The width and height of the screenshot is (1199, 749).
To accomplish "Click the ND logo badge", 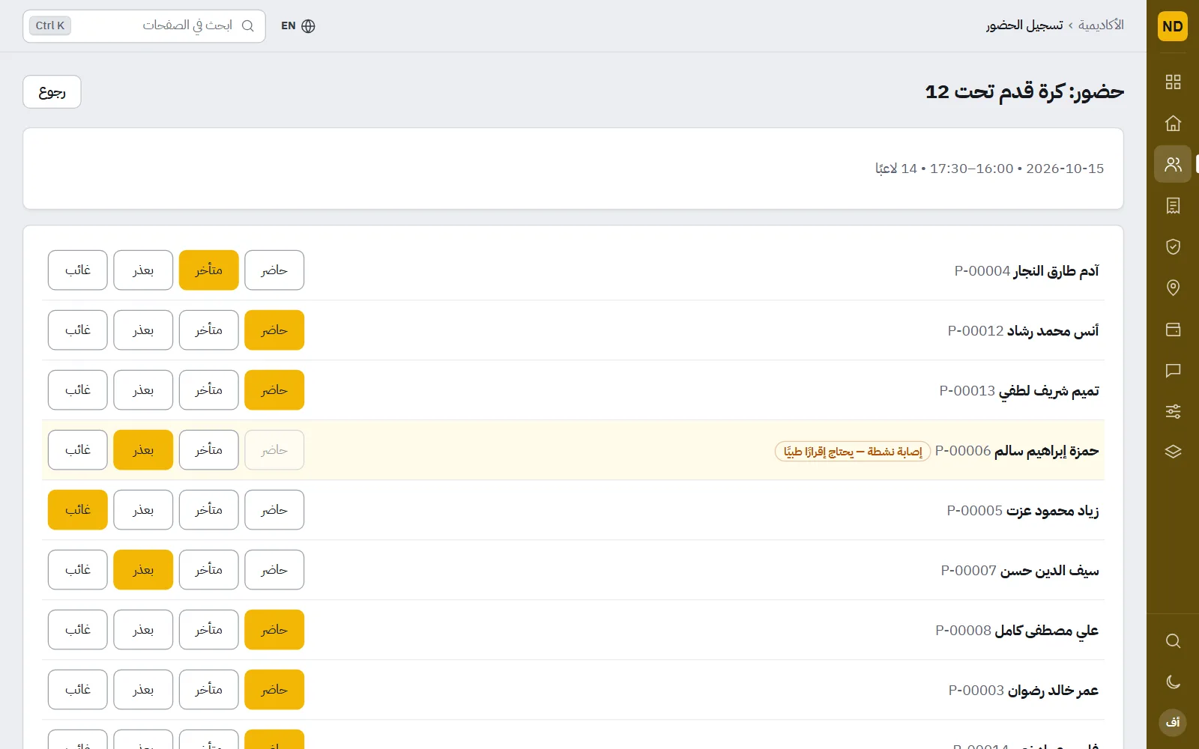I will click(1173, 26).
